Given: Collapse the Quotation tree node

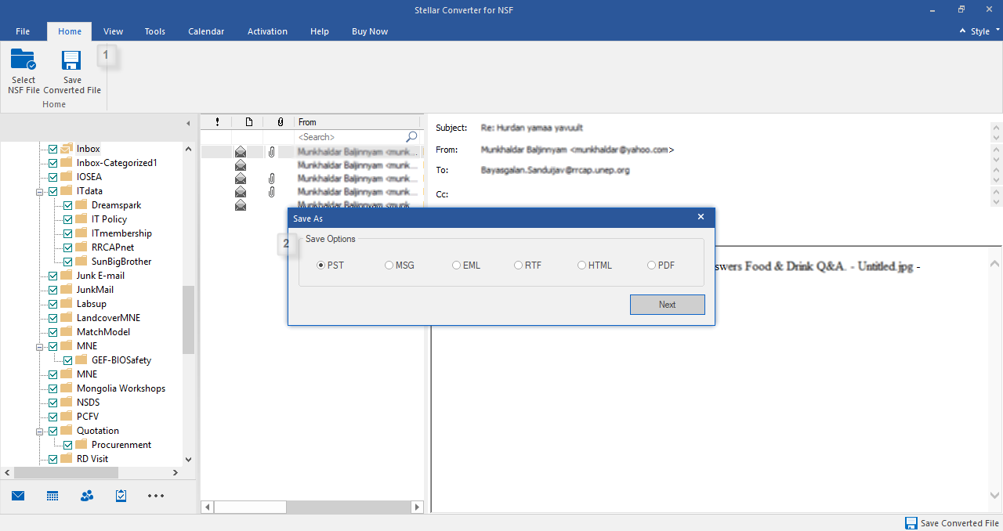Looking at the screenshot, I should (x=39, y=431).
